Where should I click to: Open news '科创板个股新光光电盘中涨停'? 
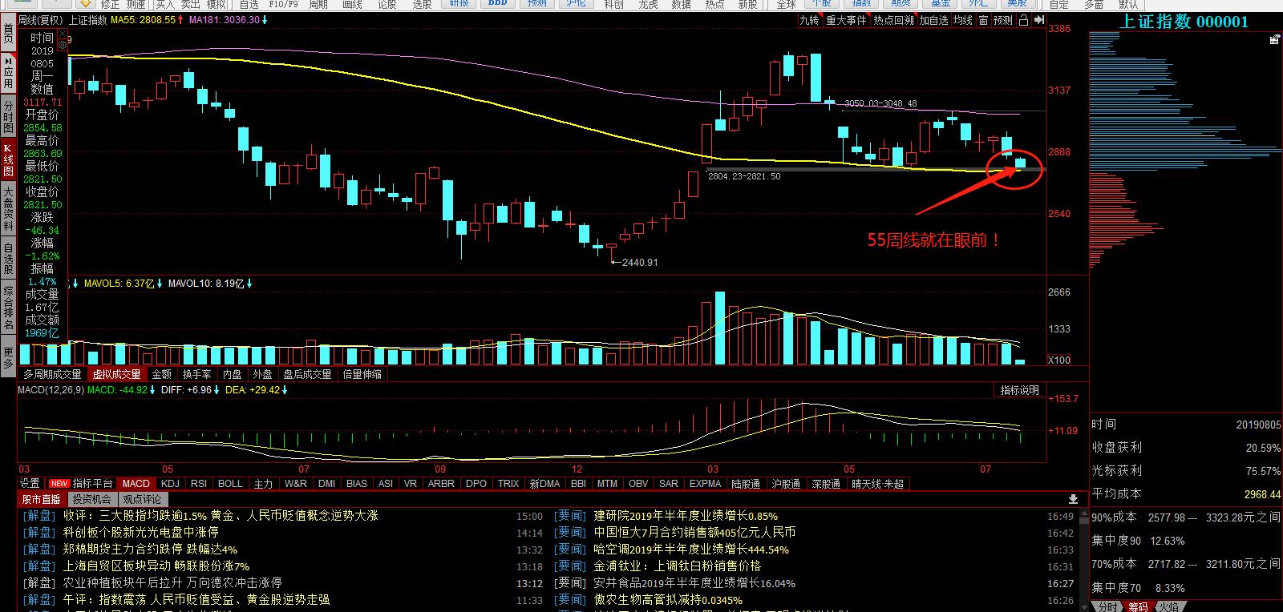tap(140, 533)
